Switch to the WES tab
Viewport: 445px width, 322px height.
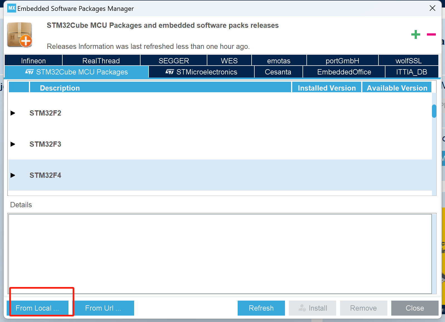click(229, 61)
